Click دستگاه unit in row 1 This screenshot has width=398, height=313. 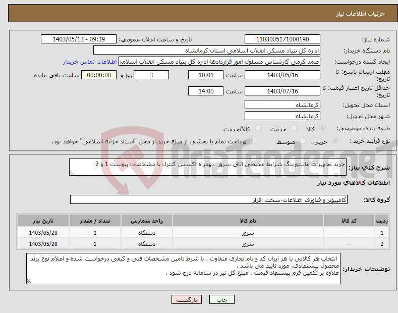[x=147, y=233]
